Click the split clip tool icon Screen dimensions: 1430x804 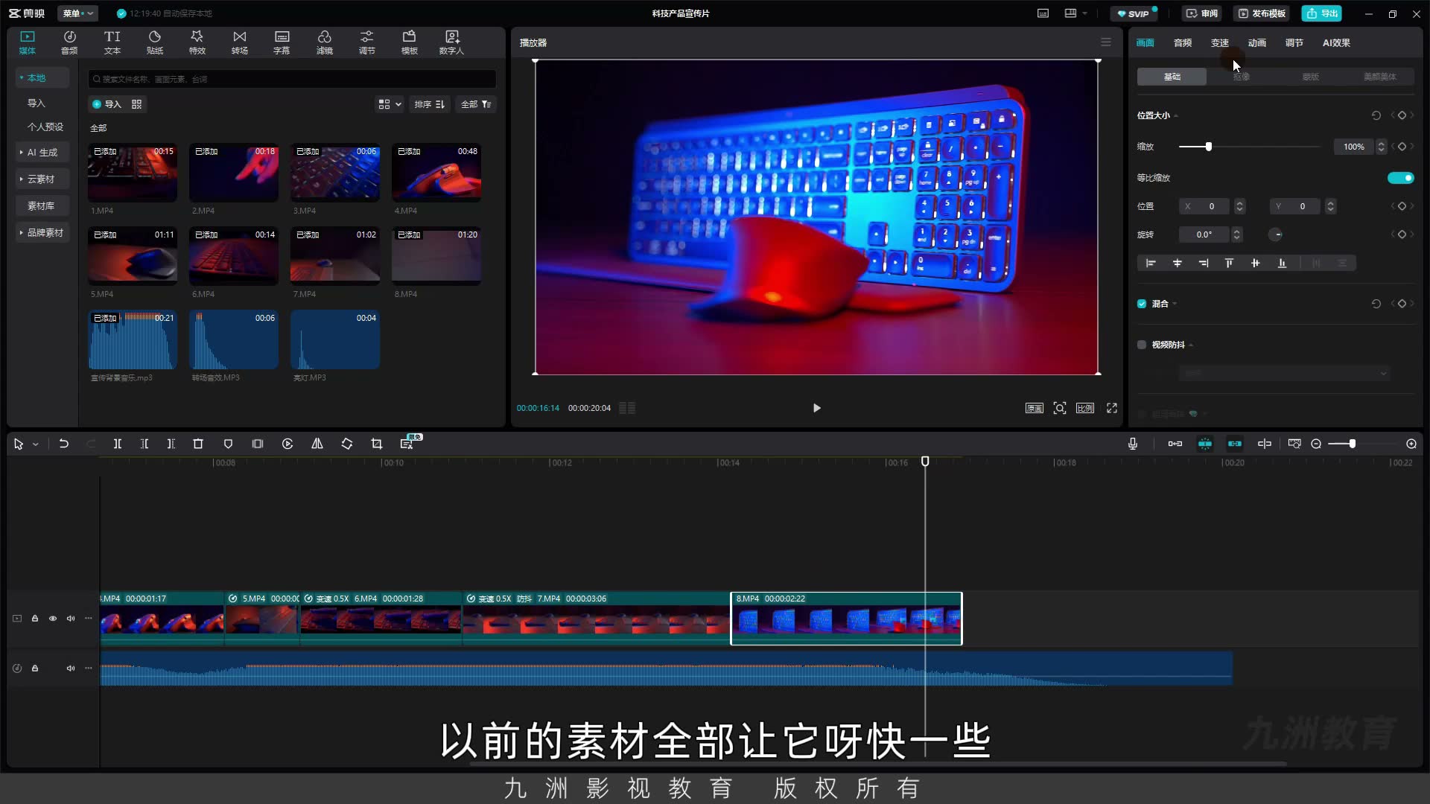pyautogui.click(x=118, y=444)
